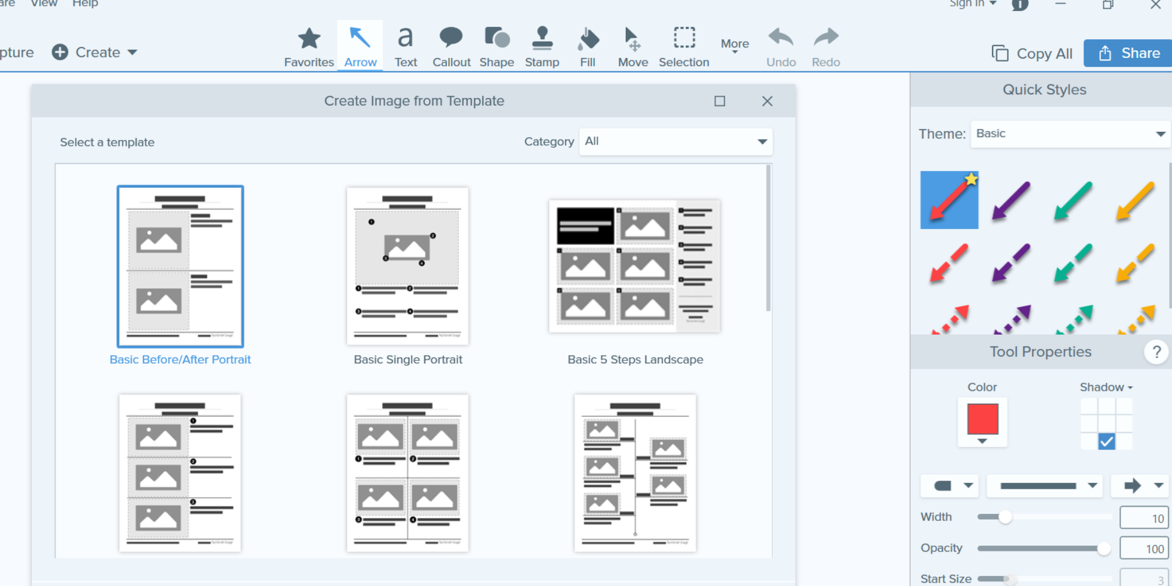Open the Help menu
Image resolution: width=1172 pixels, height=586 pixels.
(x=86, y=4)
